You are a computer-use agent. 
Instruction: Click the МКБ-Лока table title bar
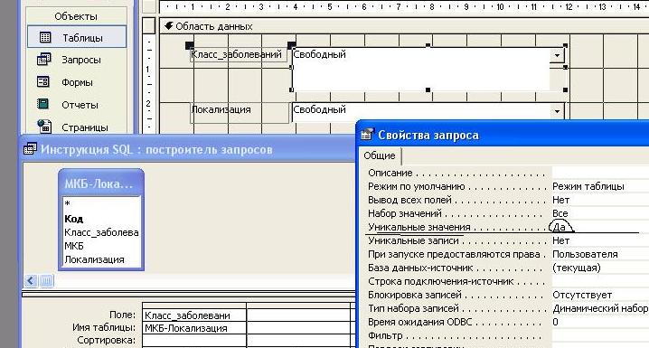(x=101, y=183)
